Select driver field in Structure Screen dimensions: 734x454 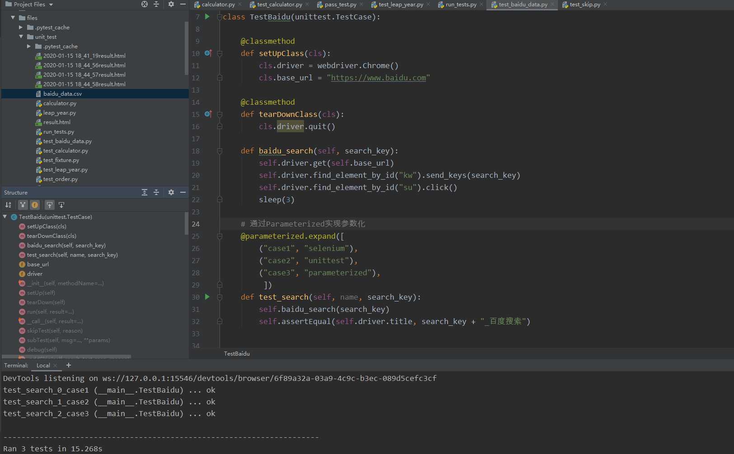[35, 274]
